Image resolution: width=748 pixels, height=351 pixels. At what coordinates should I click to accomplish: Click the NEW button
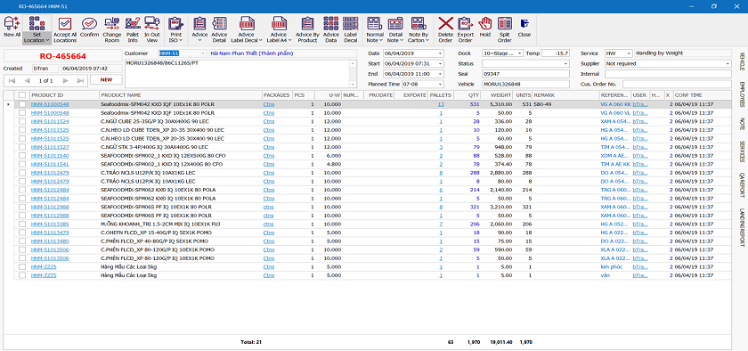pyautogui.click(x=106, y=80)
